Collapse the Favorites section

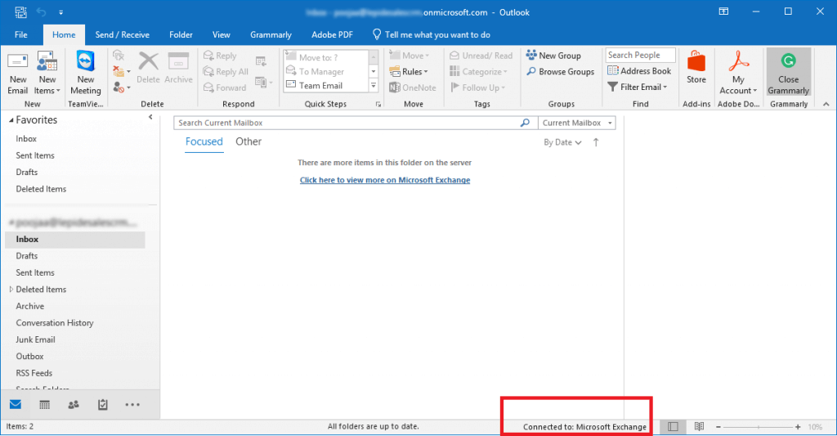tap(11, 120)
